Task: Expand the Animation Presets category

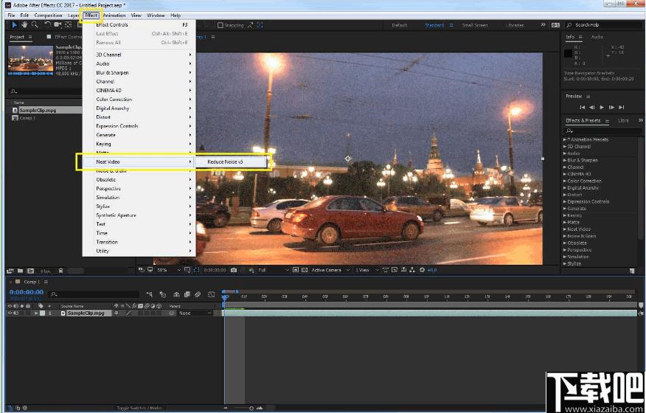Action: (x=565, y=139)
